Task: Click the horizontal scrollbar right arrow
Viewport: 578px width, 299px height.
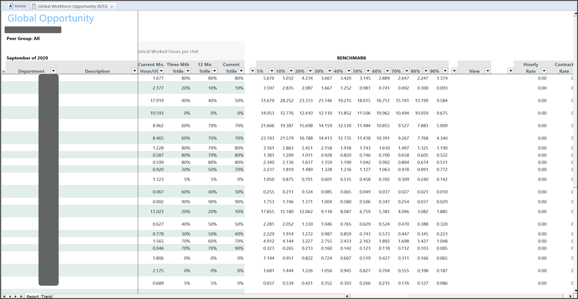Action: coord(570,296)
